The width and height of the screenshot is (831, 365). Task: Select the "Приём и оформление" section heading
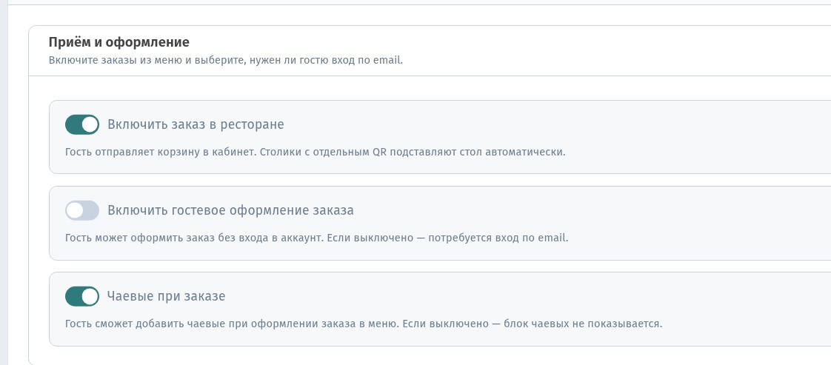point(119,42)
